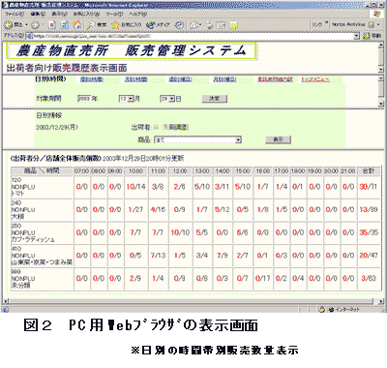Open the 表示(V) menu
This screenshot has width=387, height=368.
click(x=59, y=14)
